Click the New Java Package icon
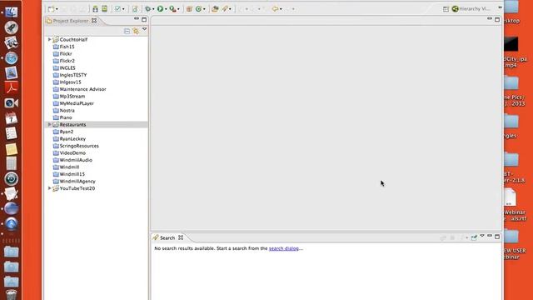Image resolution: width=533 pixels, height=300 pixels. coord(189,9)
